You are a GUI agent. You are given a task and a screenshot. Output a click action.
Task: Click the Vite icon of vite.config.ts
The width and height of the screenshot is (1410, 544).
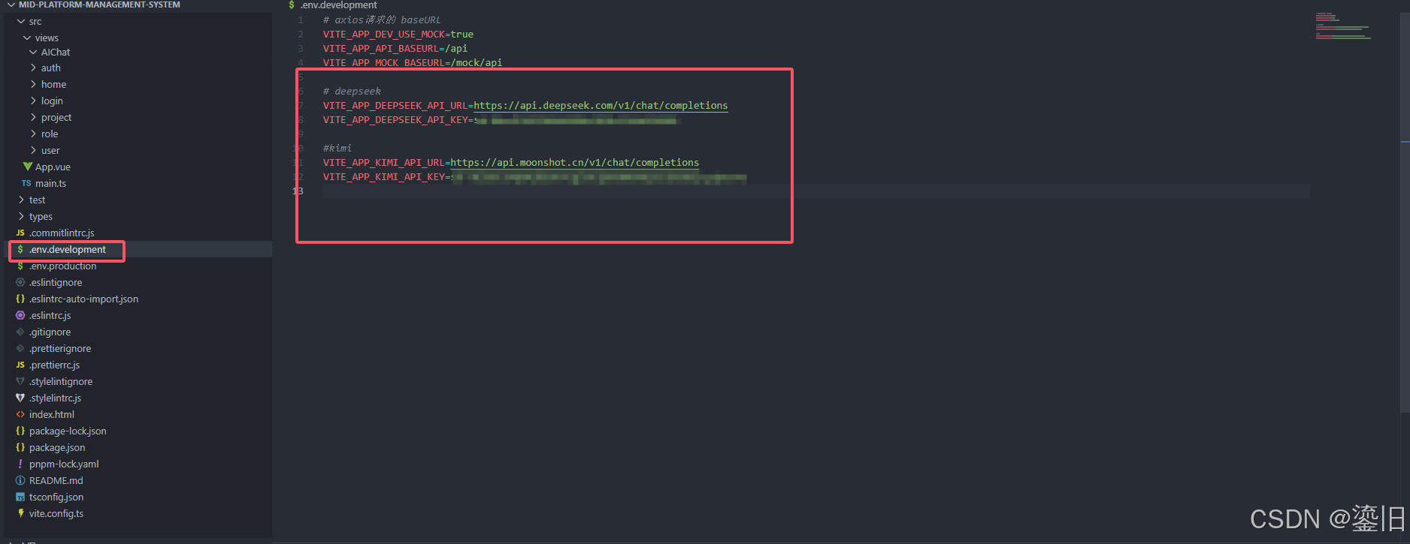(20, 513)
